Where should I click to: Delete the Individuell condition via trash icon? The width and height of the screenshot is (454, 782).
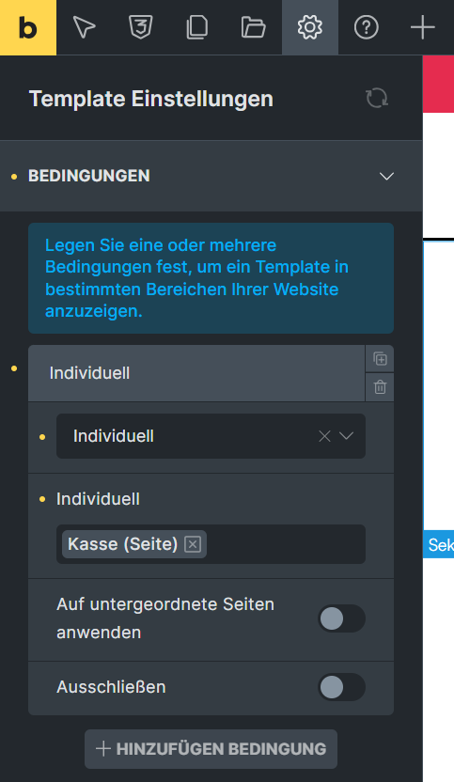[380, 387]
